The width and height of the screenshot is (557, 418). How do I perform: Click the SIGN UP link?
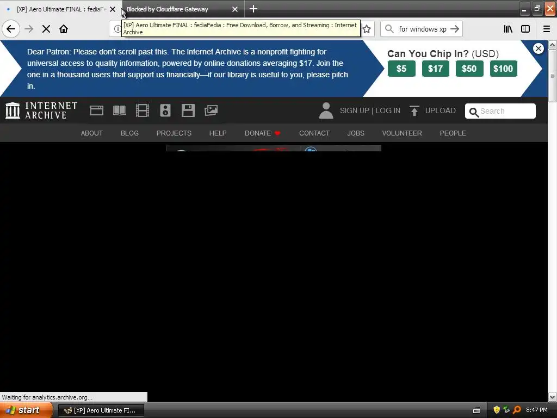pos(354,110)
